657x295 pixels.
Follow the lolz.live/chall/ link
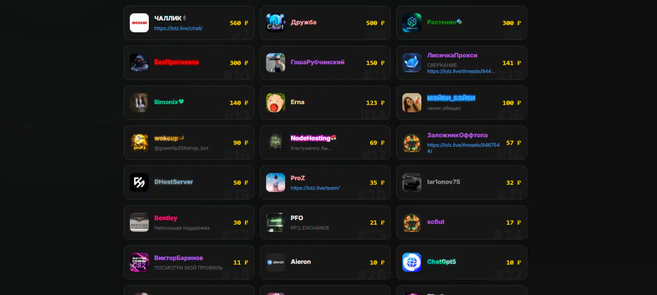pos(178,28)
